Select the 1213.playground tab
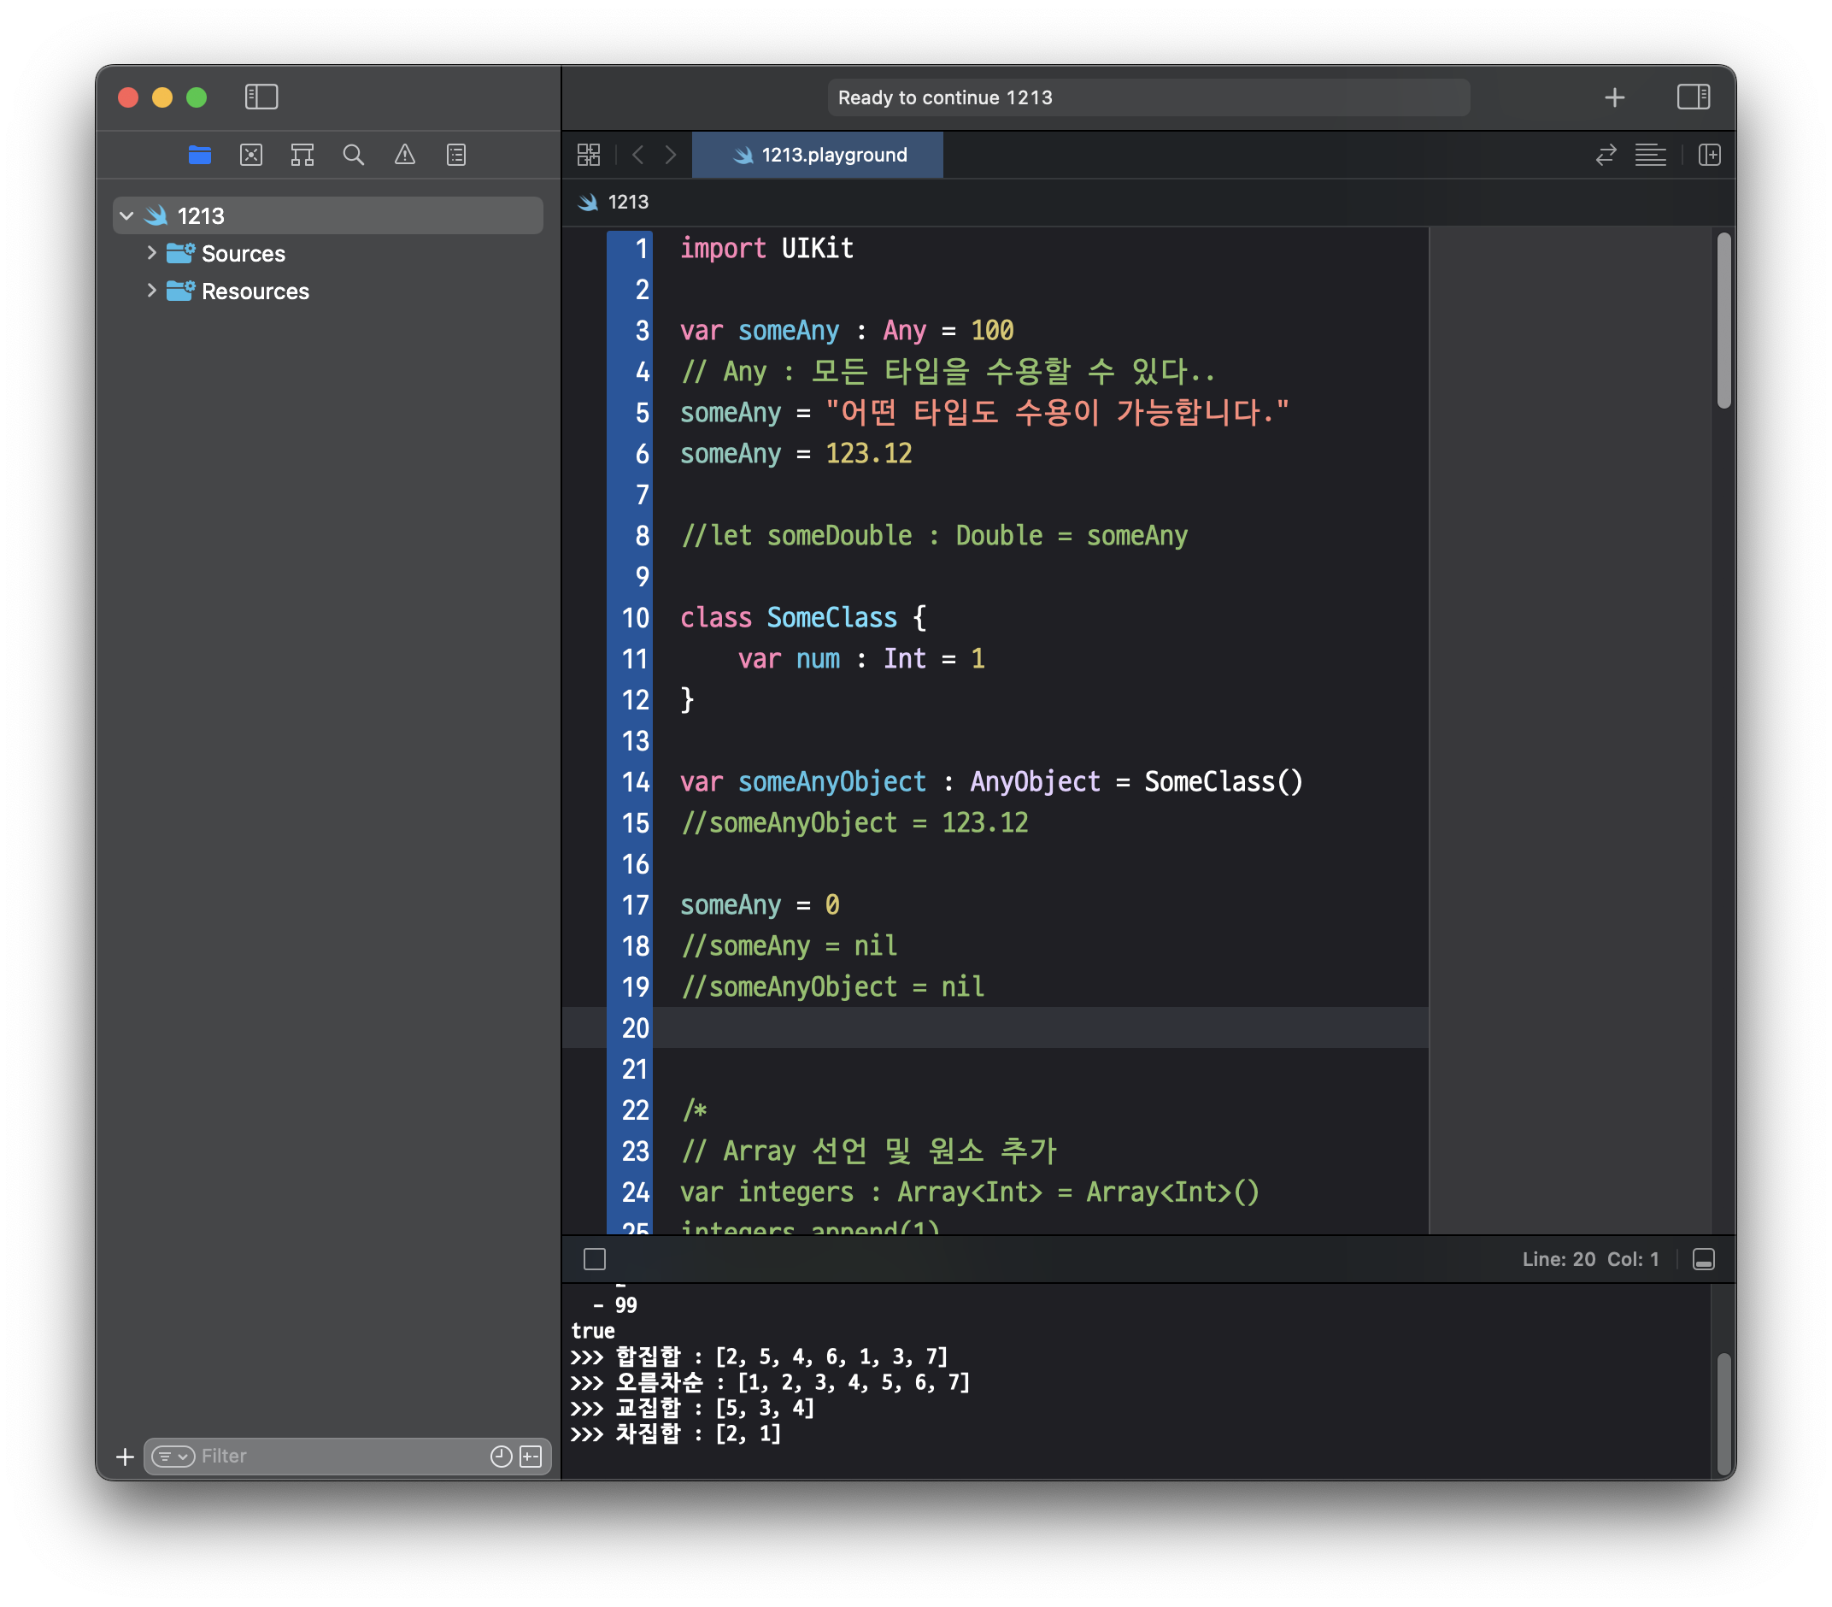Screen dimensions: 1832x1607 coord(818,155)
